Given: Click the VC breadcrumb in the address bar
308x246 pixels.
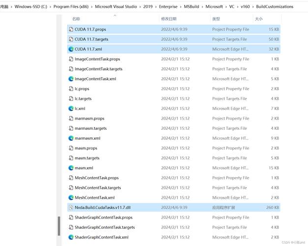Looking at the screenshot, I should point(232,7).
